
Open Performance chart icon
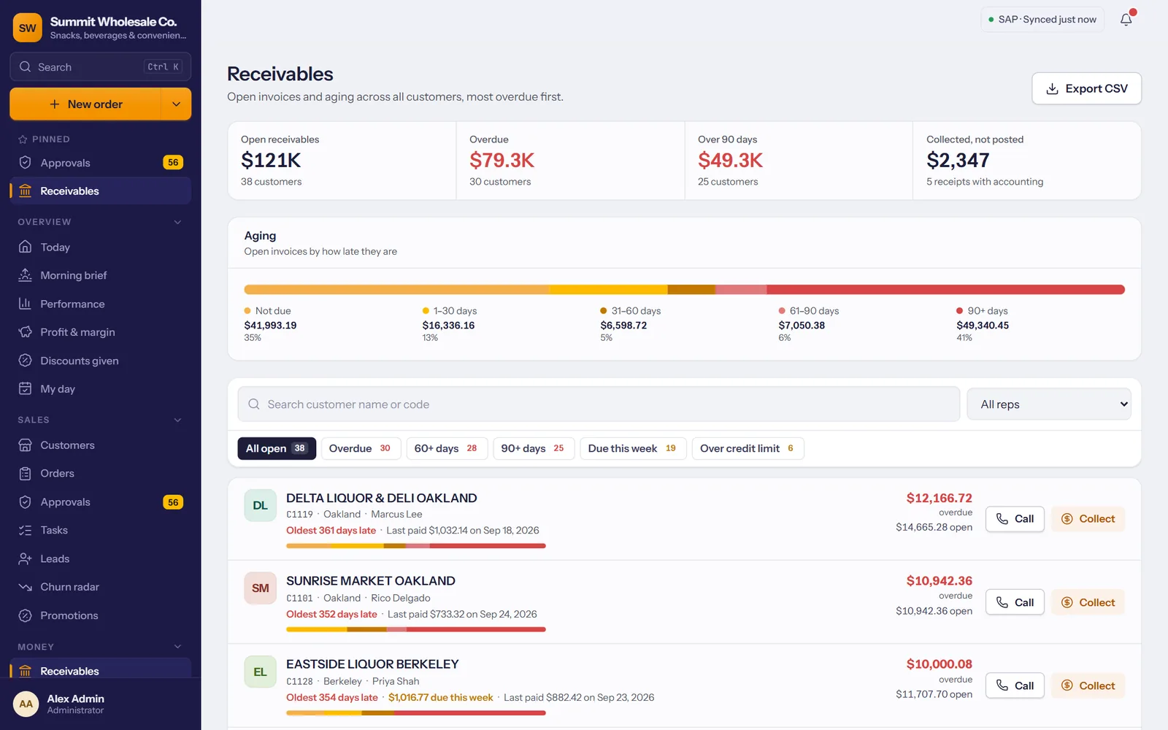pyautogui.click(x=26, y=304)
